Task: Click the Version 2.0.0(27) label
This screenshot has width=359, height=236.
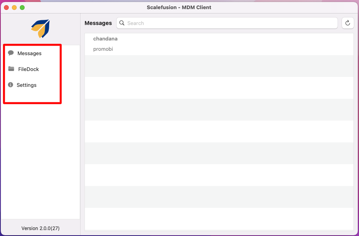Action: pyautogui.click(x=40, y=228)
